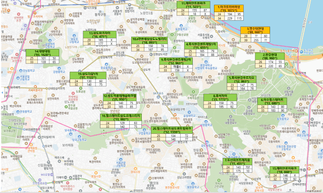Image resolution: width=323 pixels, height=193 pixels.
Task: Select the 중앙대학교 school icon
Action: click(205, 62)
